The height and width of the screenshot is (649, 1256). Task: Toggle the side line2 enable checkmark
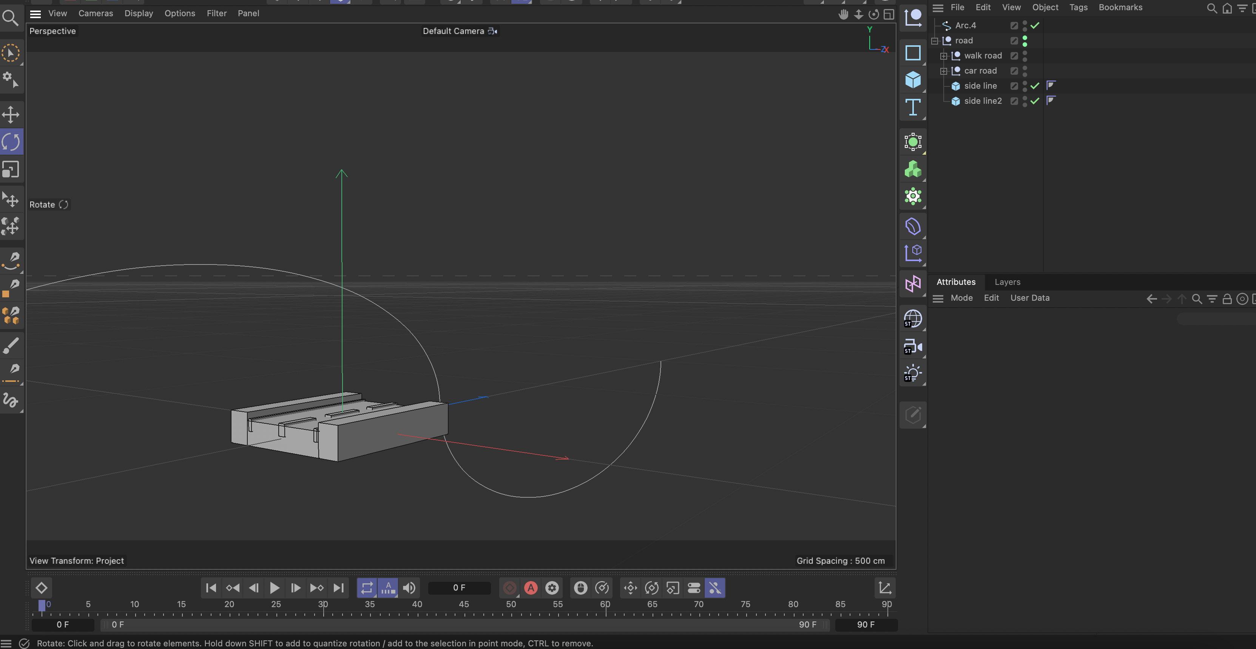(x=1035, y=101)
